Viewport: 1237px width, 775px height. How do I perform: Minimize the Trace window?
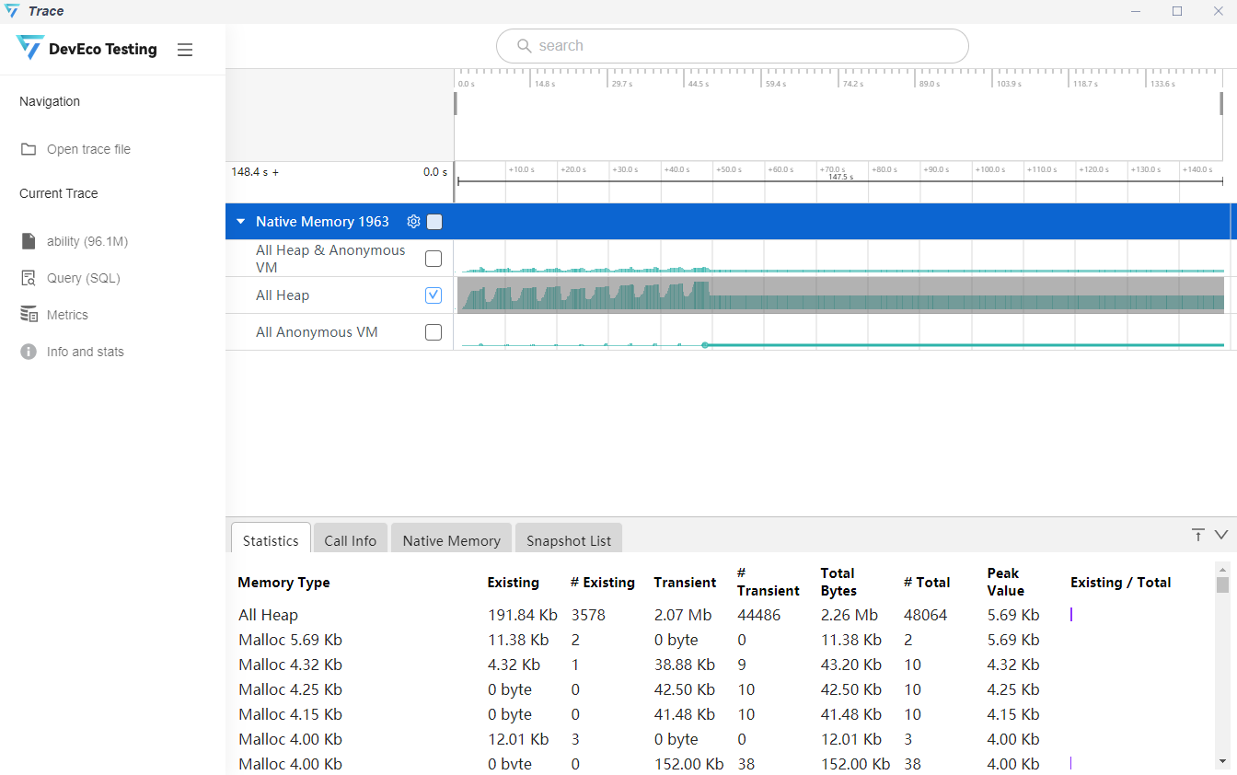point(1137,11)
